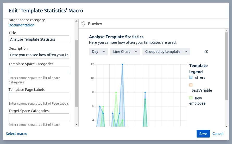232x144 pixels.
Task: Click the Preview refresh icon
Action: point(83,24)
